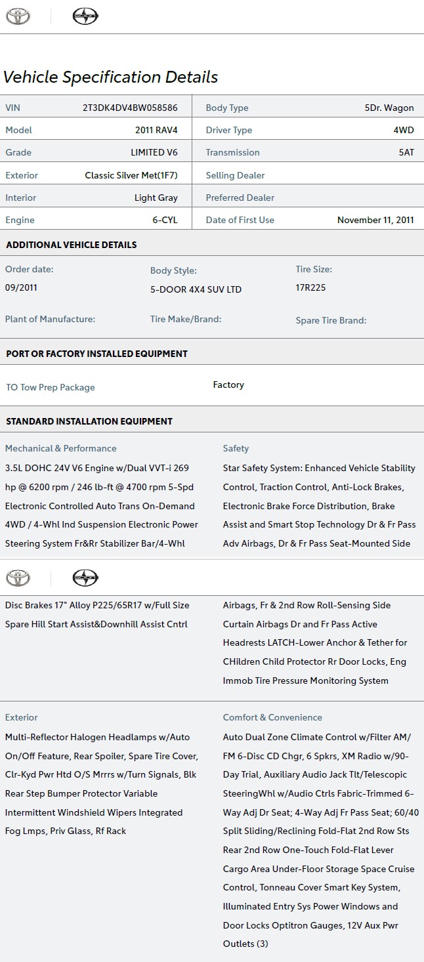Click the Exterior equipment subheading
Viewport: 424px width, 962px height.
22,717
